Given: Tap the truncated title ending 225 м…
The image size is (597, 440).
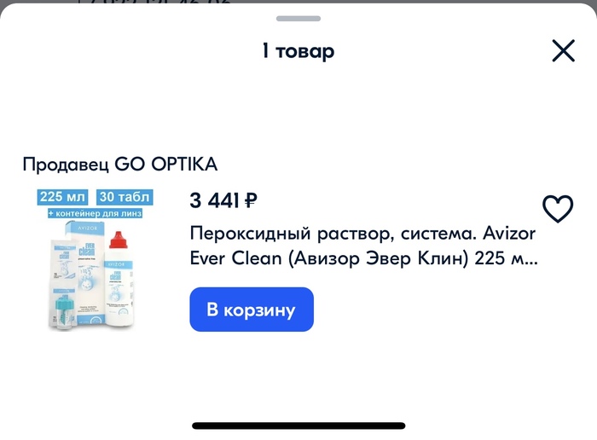Looking at the screenshot, I should [363, 258].
